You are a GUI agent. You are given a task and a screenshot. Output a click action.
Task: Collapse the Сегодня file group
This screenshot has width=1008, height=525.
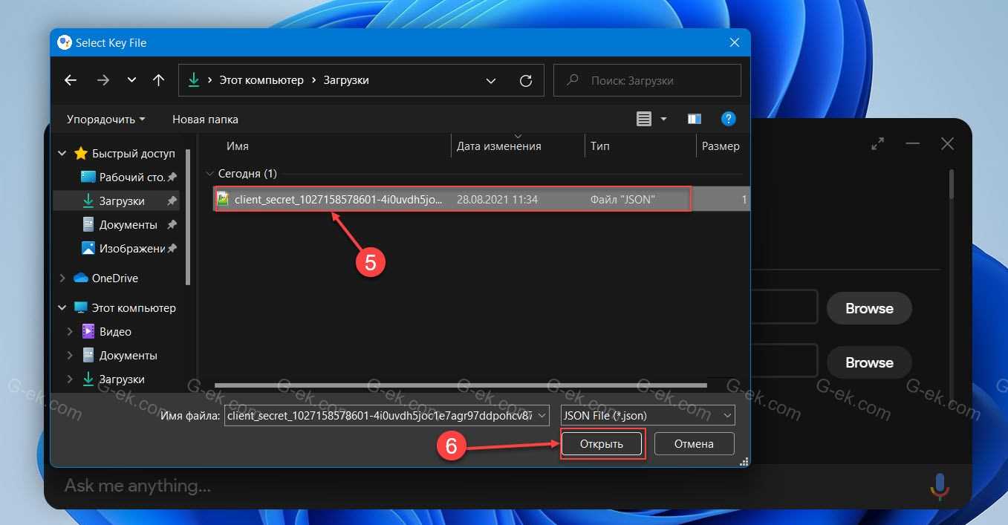209,174
